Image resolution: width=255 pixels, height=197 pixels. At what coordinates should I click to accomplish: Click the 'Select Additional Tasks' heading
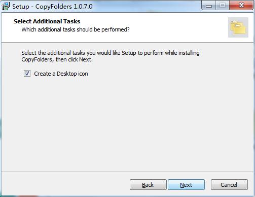[47, 21]
